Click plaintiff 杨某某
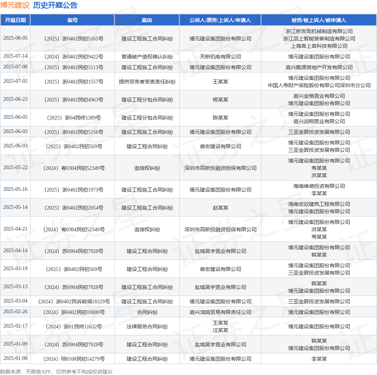The image size is (377, 375). pos(220,100)
